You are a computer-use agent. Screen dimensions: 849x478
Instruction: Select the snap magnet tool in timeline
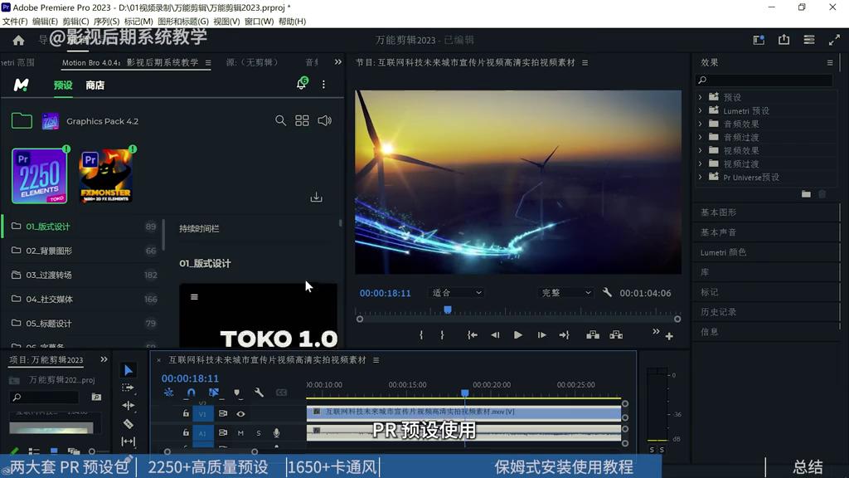coord(190,393)
